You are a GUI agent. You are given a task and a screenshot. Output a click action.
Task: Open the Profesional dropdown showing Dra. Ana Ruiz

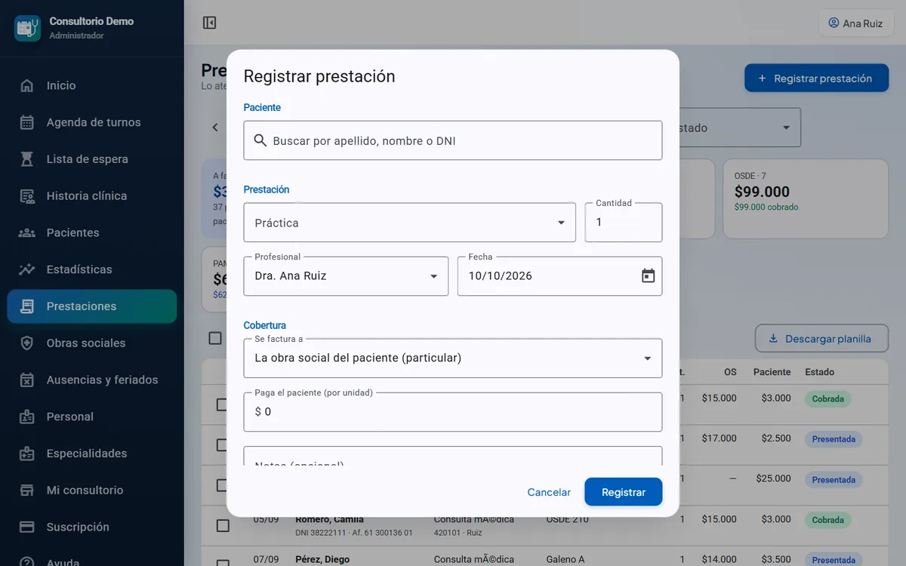click(x=346, y=276)
